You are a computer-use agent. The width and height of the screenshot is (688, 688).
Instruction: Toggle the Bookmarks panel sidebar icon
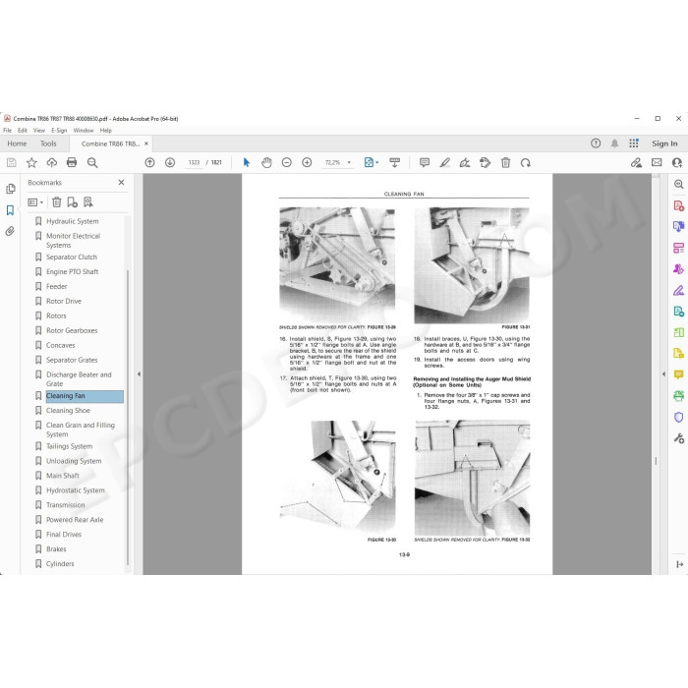[x=10, y=210]
